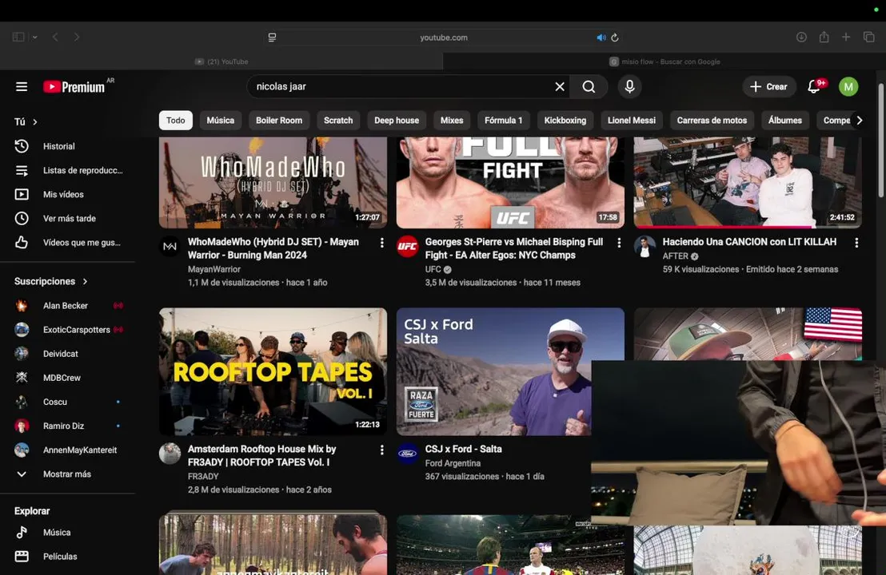This screenshot has height=575, width=886.
Task: Open Safari tab groups dropdown arrow
Action: click(x=35, y=38)
